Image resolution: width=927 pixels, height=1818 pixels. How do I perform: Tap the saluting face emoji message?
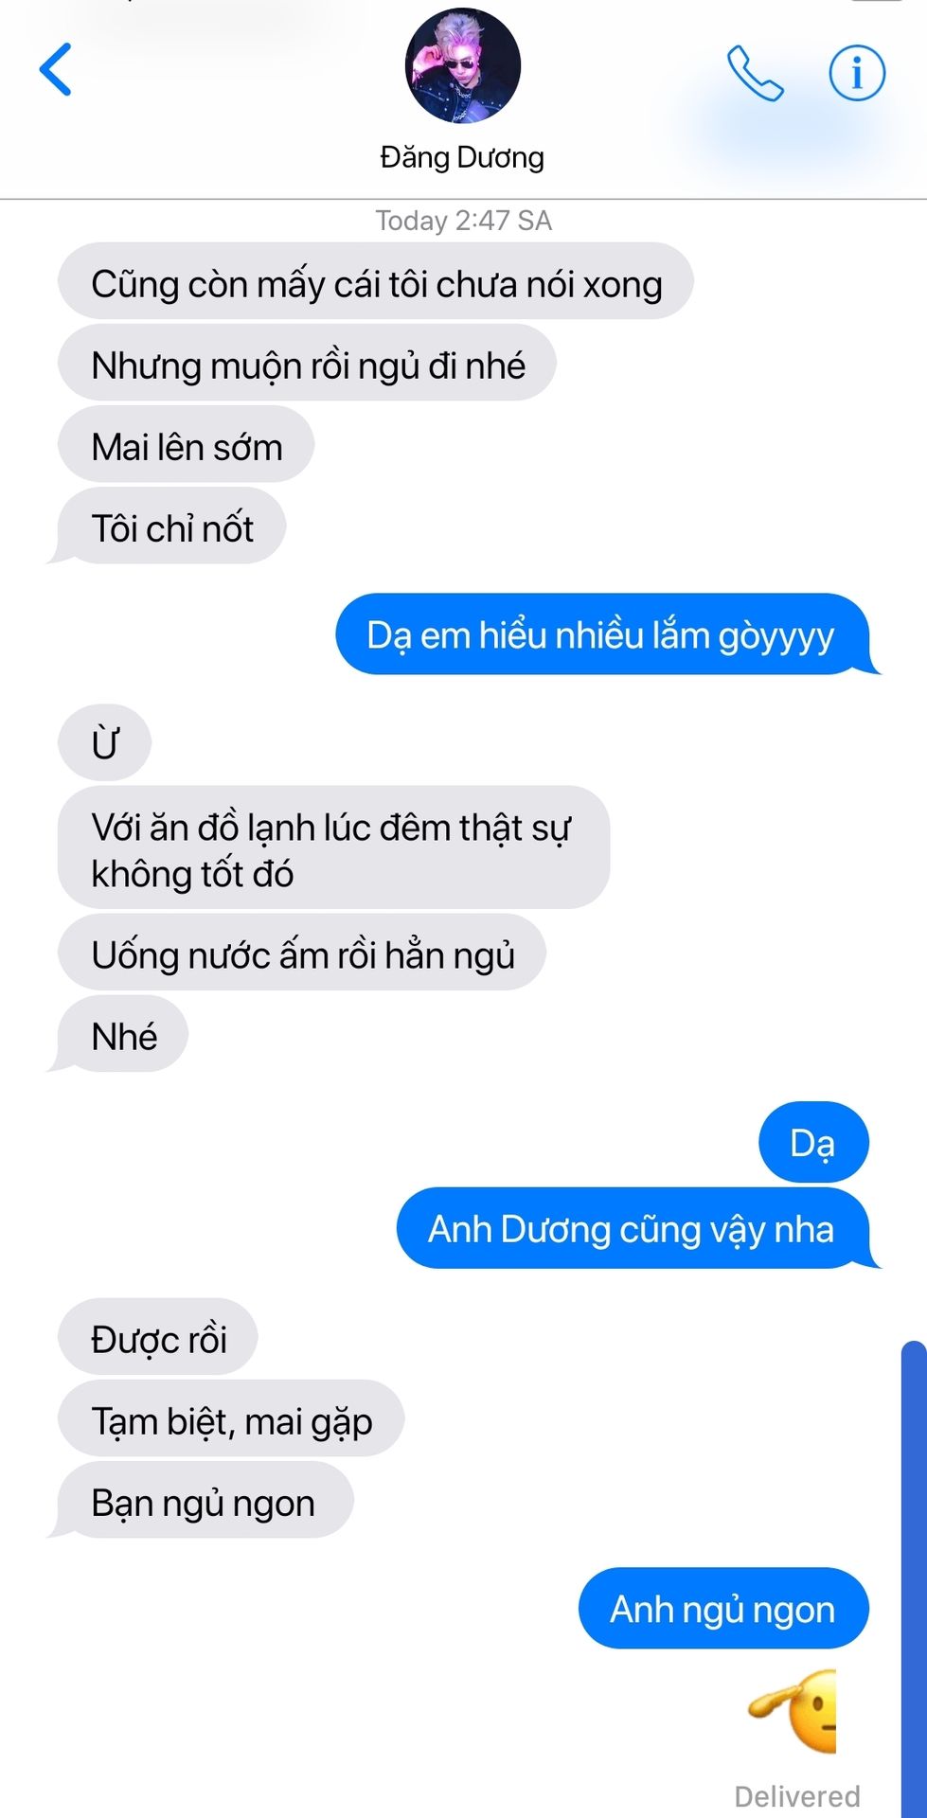tap(793, 1711)
